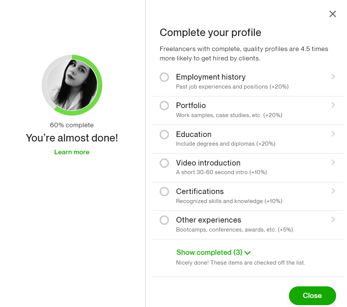Open the Employment history section
The width and height of the screenshot is (347, 307).
[211, 77]
